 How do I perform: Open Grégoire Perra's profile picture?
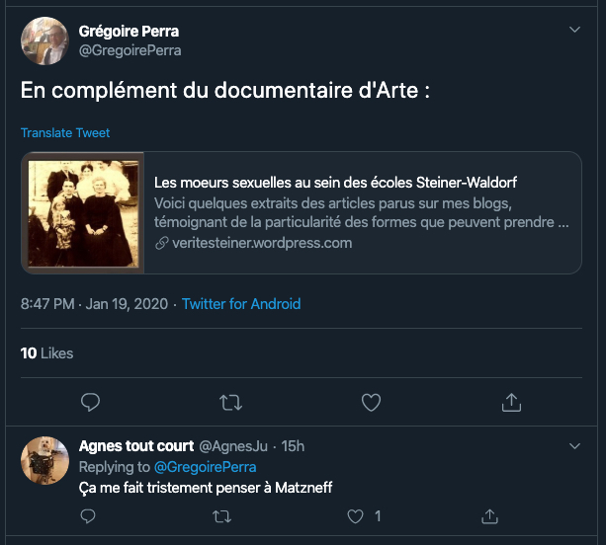click(x=44, y=40)
